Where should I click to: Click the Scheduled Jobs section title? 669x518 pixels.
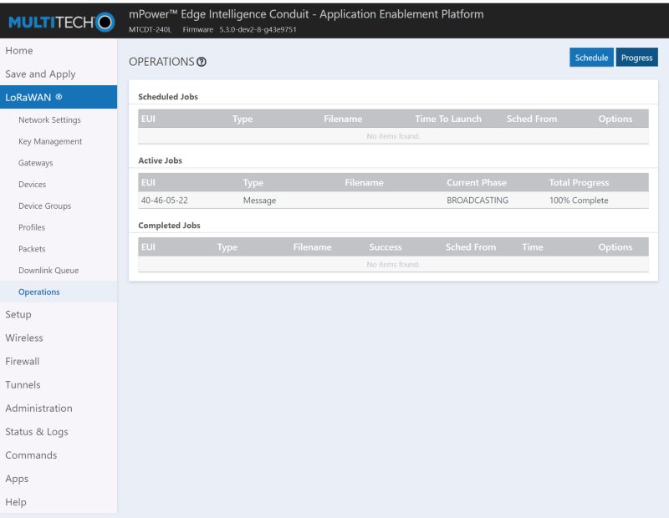tap(168, 97)
